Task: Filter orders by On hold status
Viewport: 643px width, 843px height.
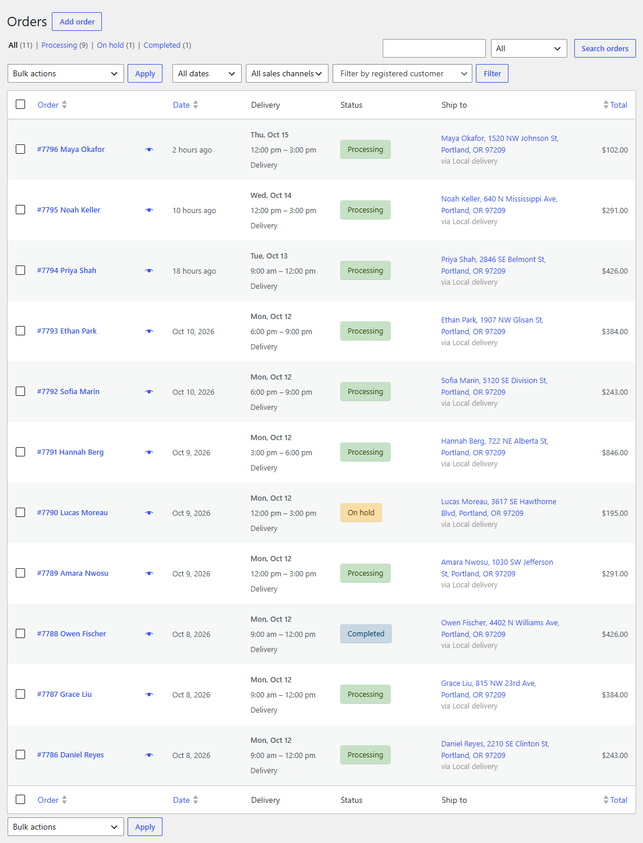Action: pyautogui.click(x=110, y=45)
